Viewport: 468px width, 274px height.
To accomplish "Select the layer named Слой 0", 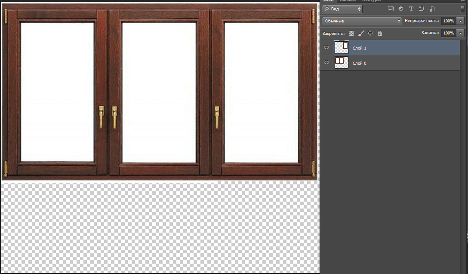I will coord(359,63).
